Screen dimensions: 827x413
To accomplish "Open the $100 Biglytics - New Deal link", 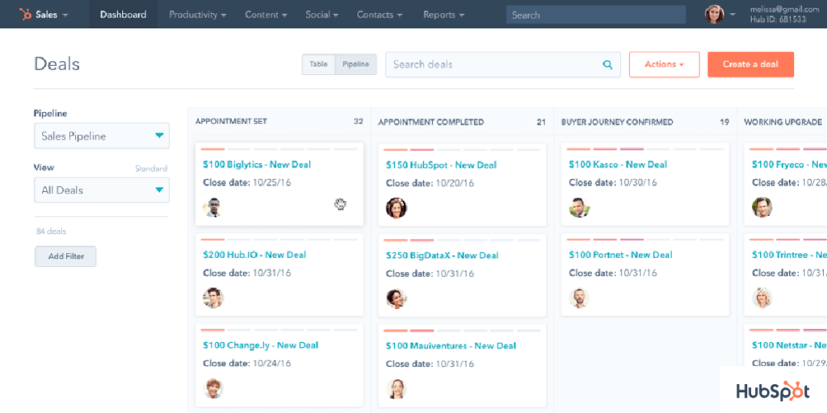I will (x=256, y=165).
